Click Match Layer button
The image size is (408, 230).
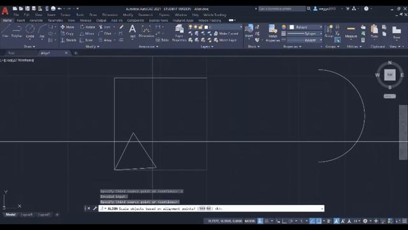pyautogui.click(x=225, y=40)
